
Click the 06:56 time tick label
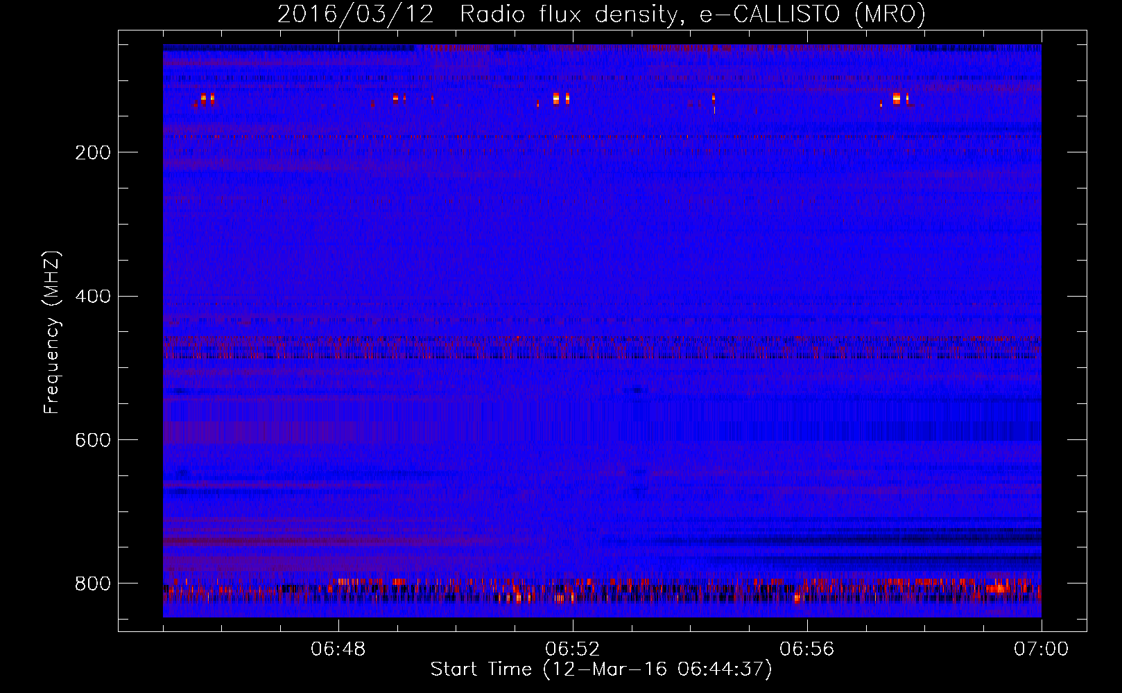click(807, 649)
